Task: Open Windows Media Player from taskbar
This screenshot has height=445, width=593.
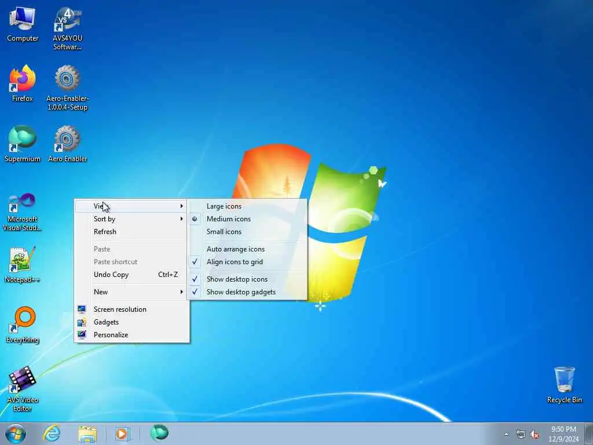Action: (122, 433)
